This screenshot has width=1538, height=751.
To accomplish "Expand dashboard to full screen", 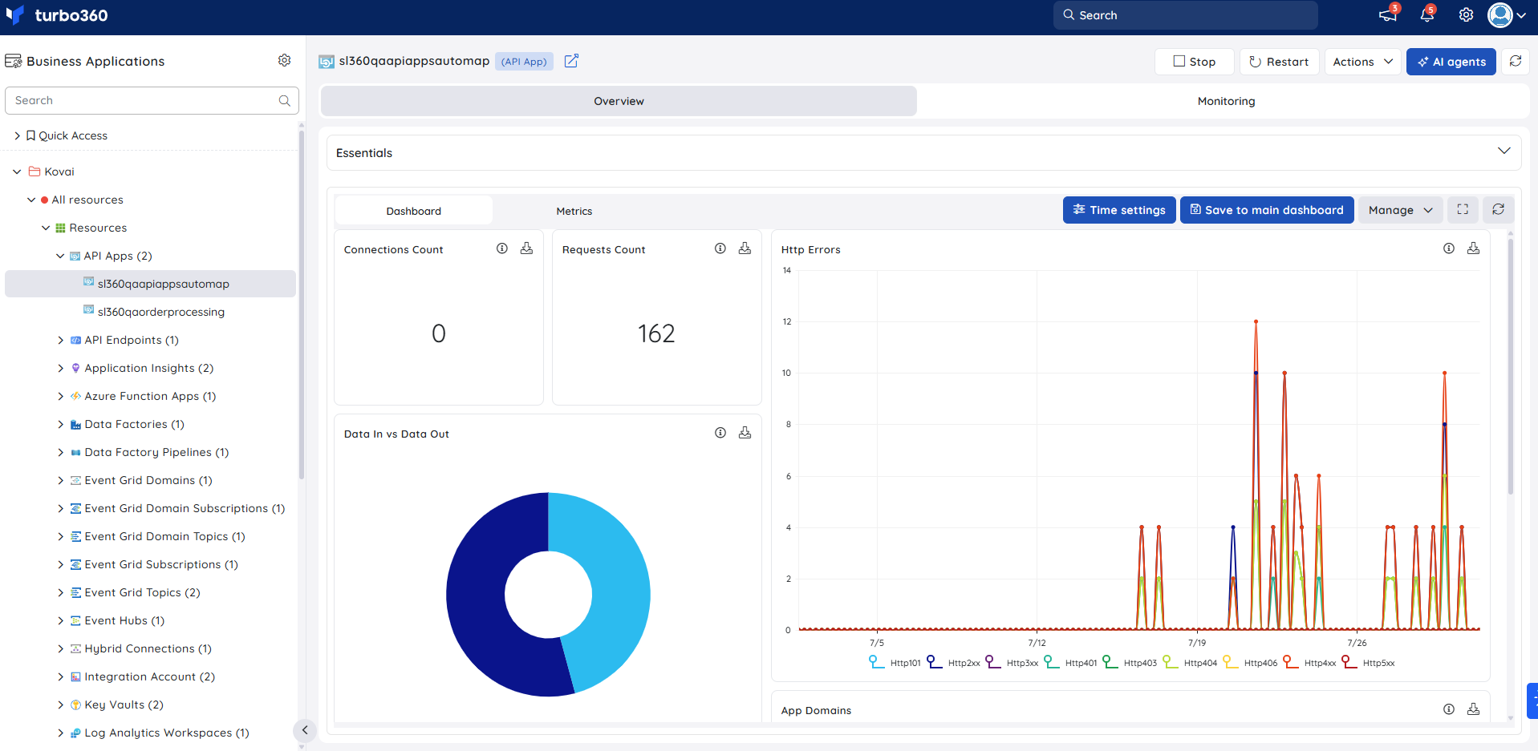I will pos(1463,209).
